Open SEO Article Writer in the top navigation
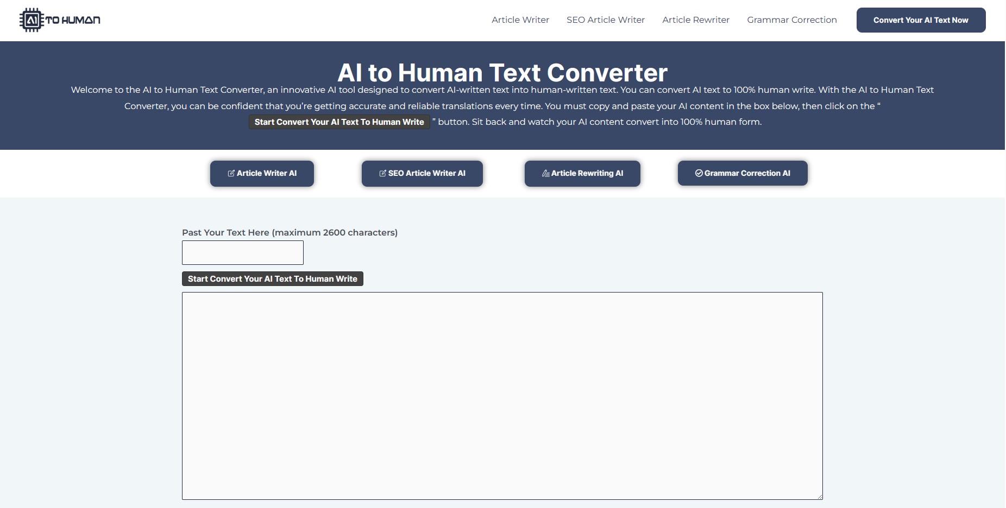Viewport: 1006px width, 508px height. click(605, 20)
